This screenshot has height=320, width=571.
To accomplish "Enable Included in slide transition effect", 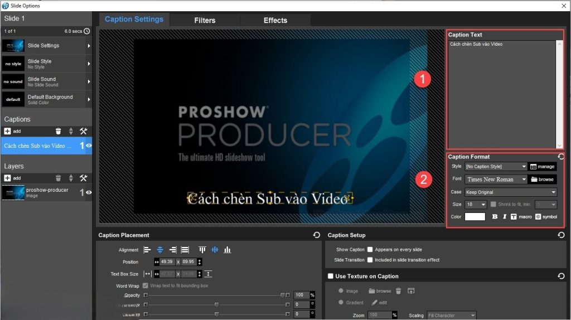I will coord(370,260).
